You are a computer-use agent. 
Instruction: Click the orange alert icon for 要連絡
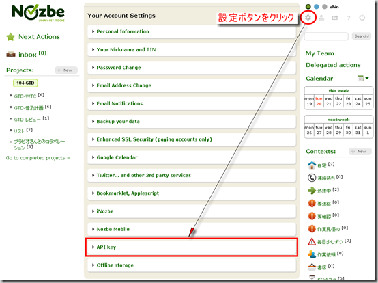point(312,203)
